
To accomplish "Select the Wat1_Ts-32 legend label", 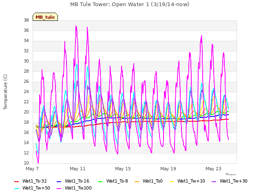I will click(x=35, y=181).
